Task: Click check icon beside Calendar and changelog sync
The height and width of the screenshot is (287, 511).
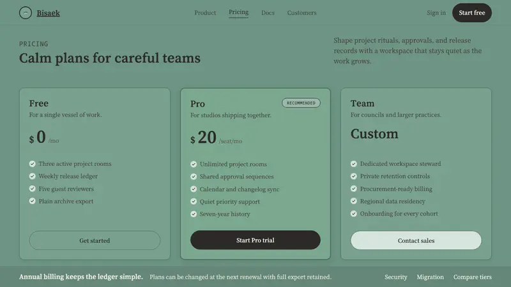Action: (194, 189)
